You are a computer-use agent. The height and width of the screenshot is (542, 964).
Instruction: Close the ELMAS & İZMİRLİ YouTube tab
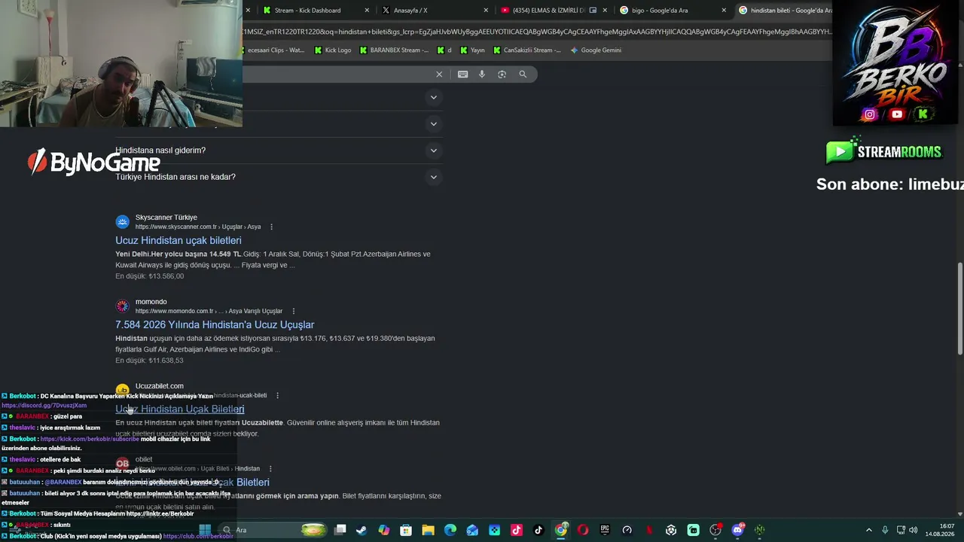click(605, 11)
